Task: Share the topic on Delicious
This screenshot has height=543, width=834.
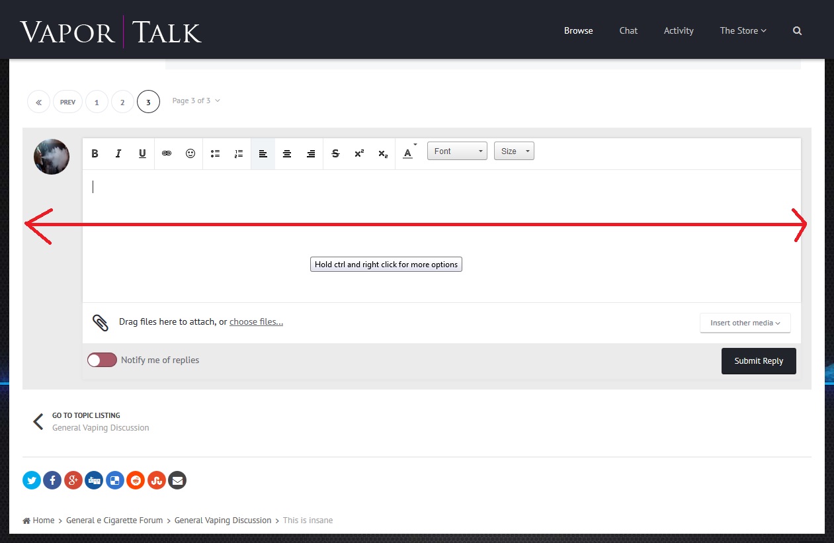Action: tap(115, 480)
